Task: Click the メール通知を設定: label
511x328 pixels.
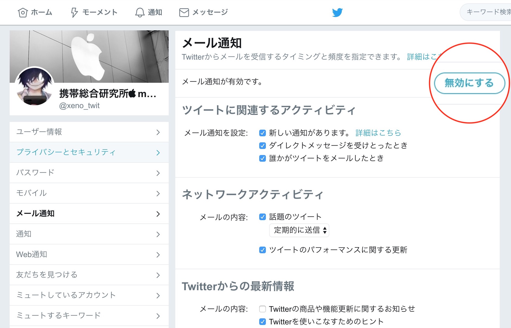Action: [x=216, y=133]
